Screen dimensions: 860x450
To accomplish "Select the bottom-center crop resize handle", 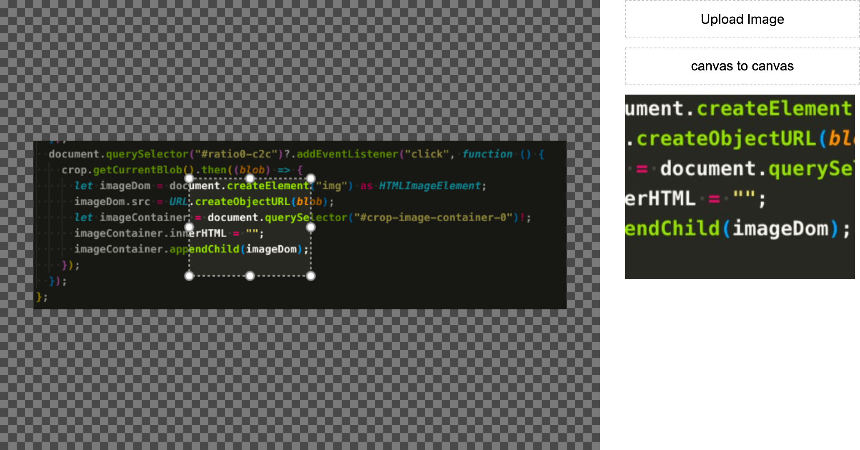I will [x=250, y=275].
